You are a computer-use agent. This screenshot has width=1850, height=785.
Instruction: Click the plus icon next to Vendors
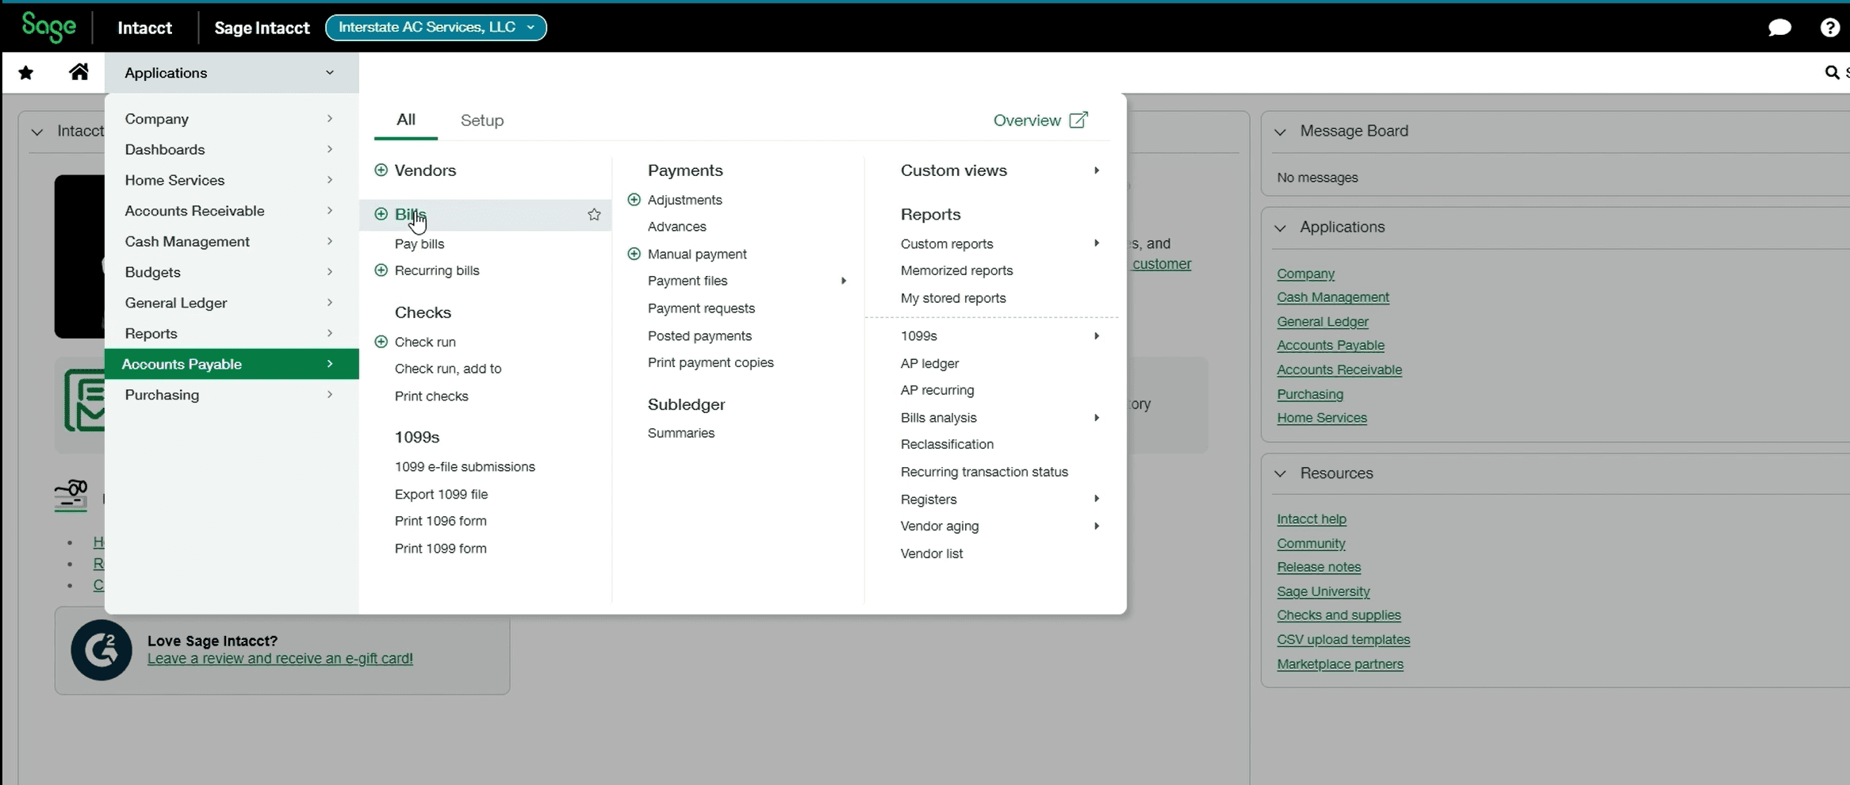381,170
